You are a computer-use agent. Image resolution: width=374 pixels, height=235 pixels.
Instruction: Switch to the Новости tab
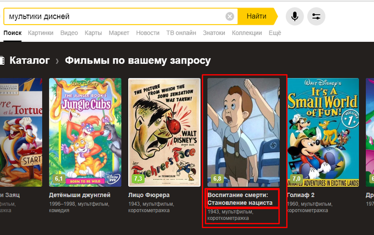point(147,33)
